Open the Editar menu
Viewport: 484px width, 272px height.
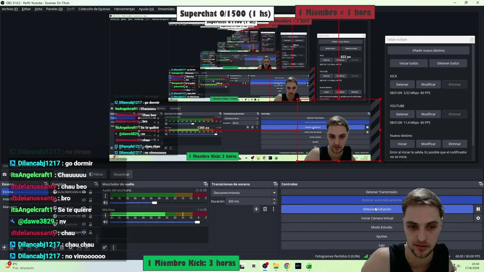point(26,9)
